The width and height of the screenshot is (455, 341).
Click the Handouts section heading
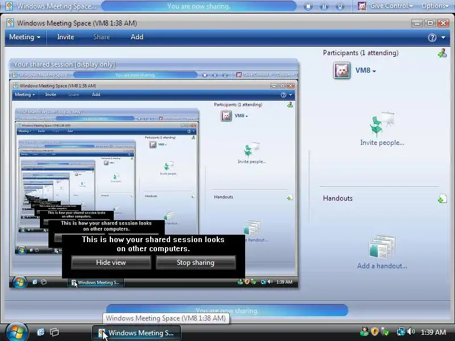point(338,198)
